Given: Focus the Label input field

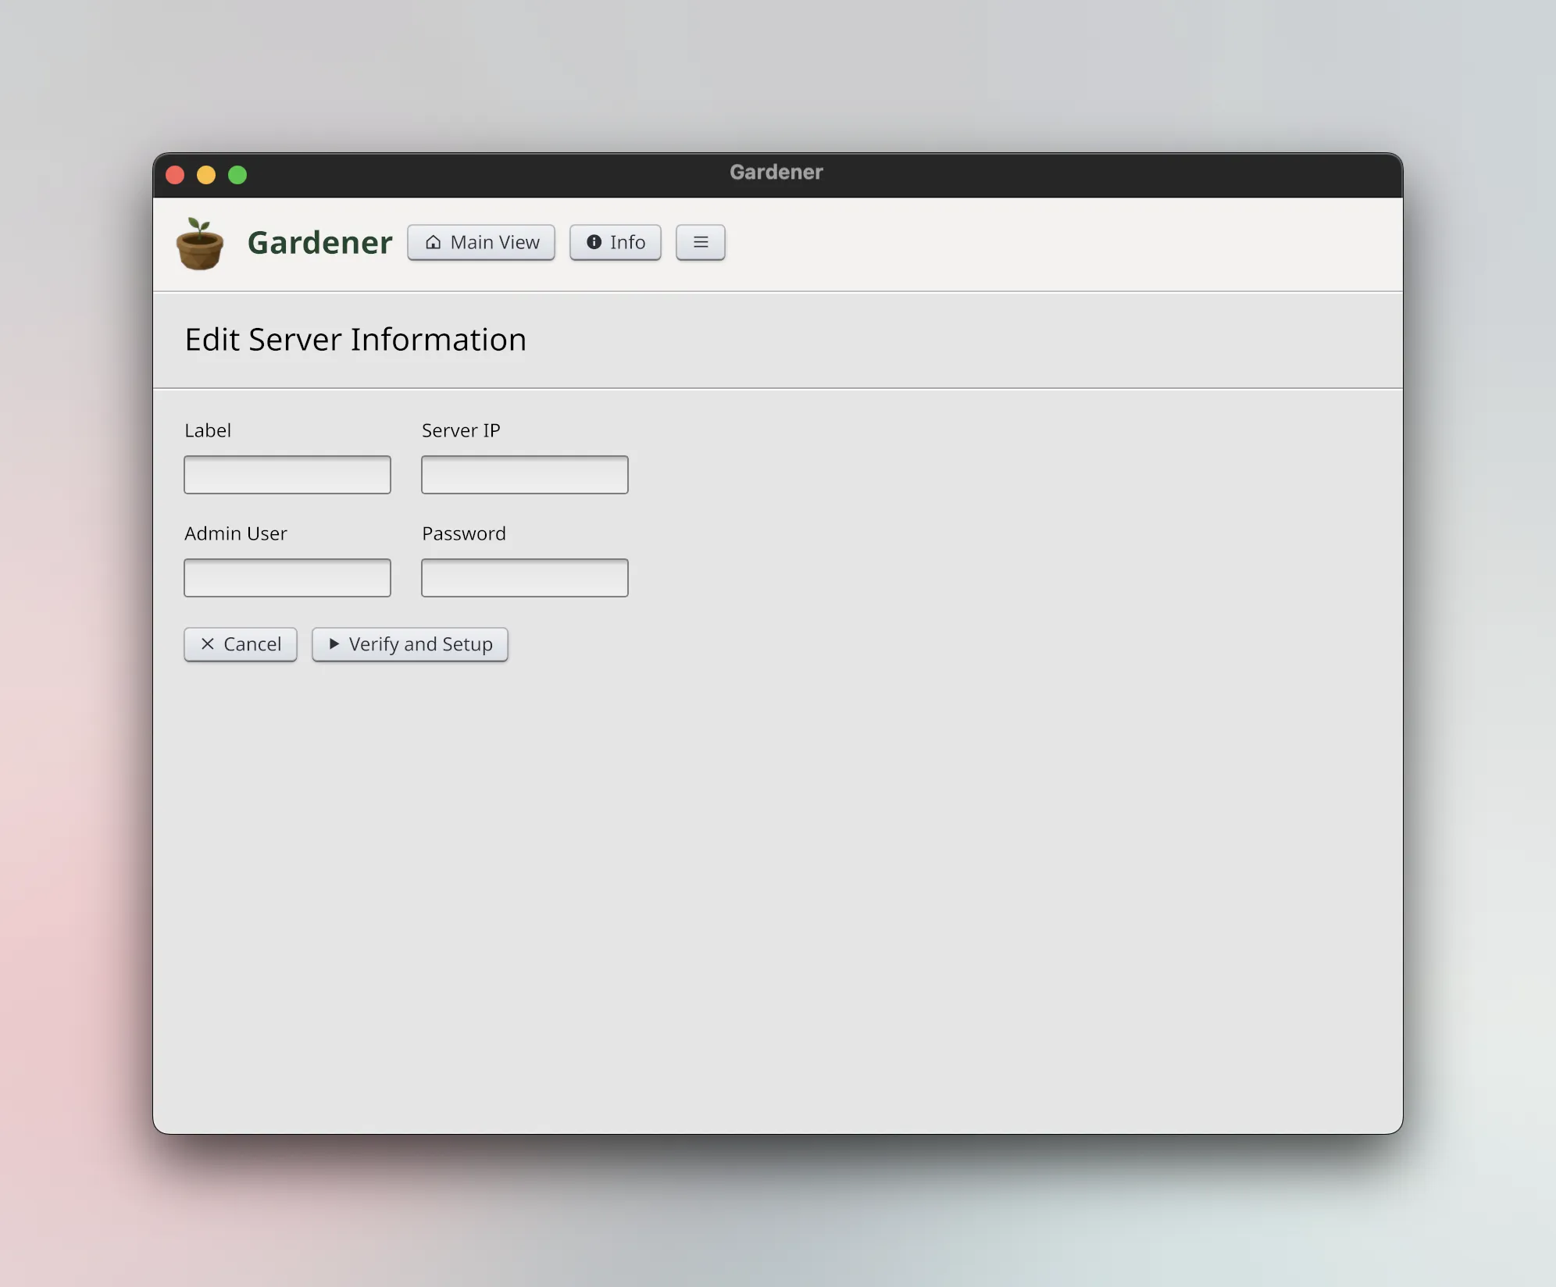Looking at the screenshot, I should click(x=287, y=475).
